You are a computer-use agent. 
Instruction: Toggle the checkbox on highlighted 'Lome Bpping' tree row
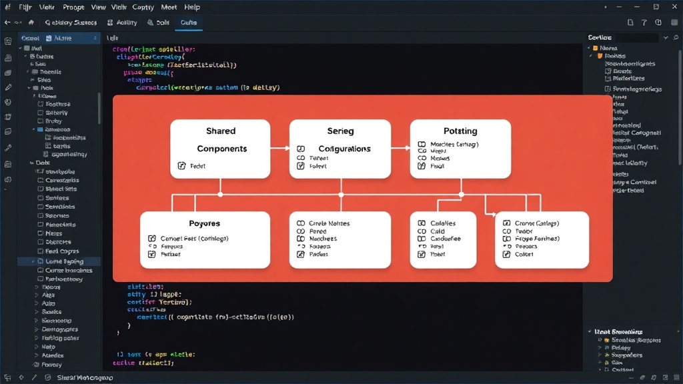click(41, 261)
